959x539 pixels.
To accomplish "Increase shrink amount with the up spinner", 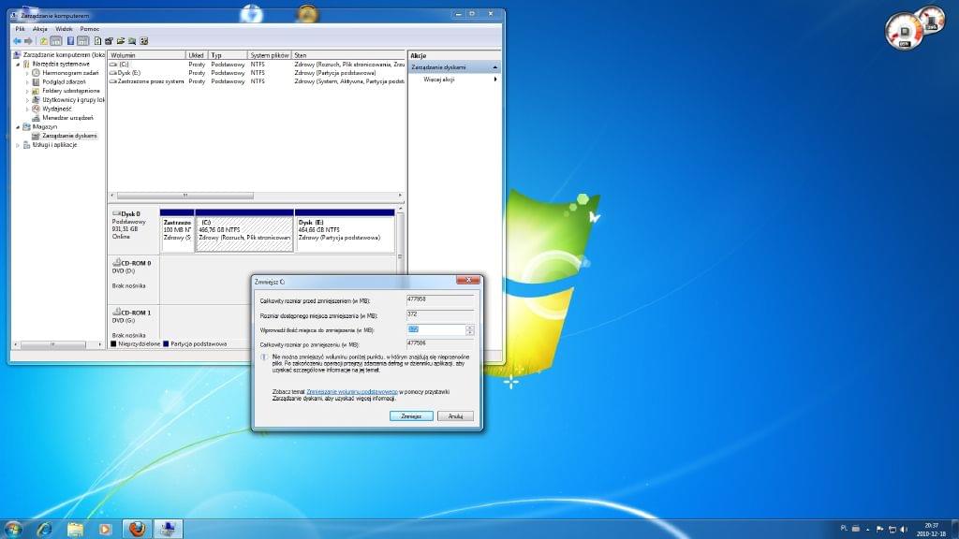I will (x=470, y=328).
